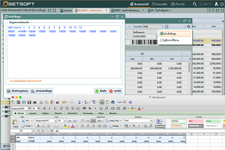The height and width of the screenshot is (150, 225).
Task: Click the Excel Save disk icon
Action: point(29,102)
